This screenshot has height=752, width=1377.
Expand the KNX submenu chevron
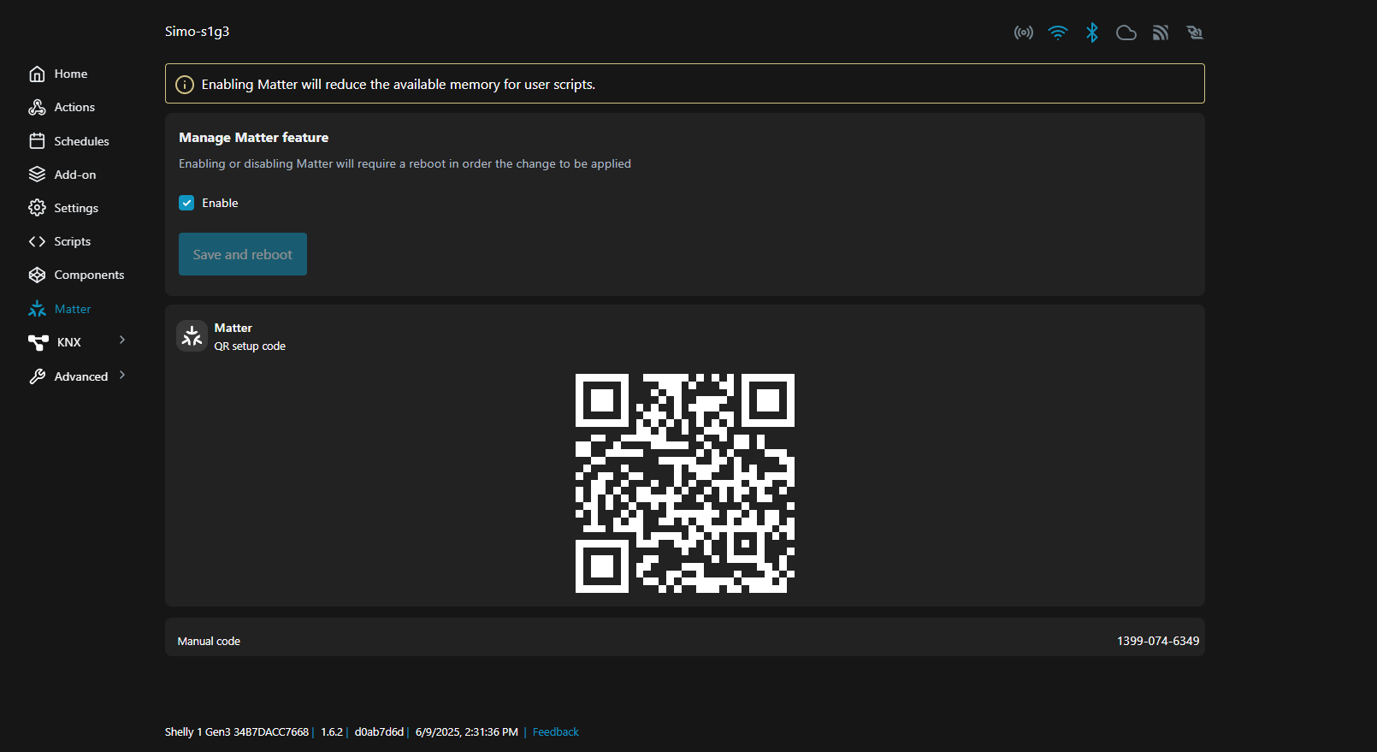click(x=122, y=340)
